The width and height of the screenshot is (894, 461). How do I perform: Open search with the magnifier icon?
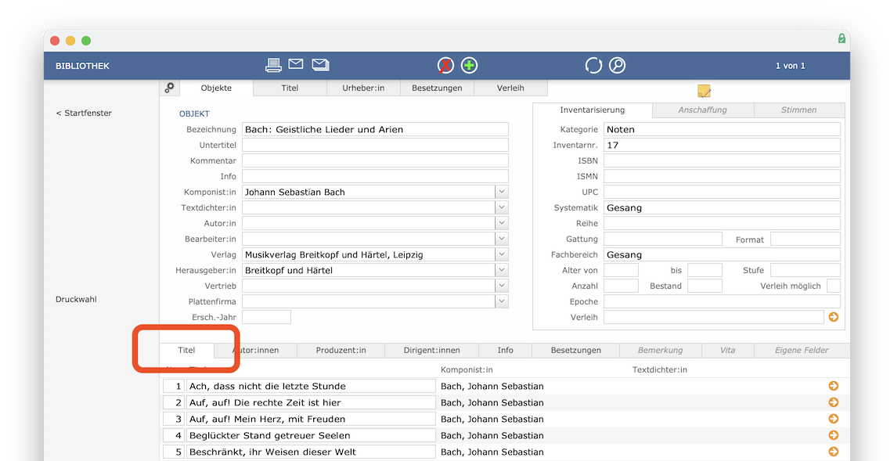[617, 66]
